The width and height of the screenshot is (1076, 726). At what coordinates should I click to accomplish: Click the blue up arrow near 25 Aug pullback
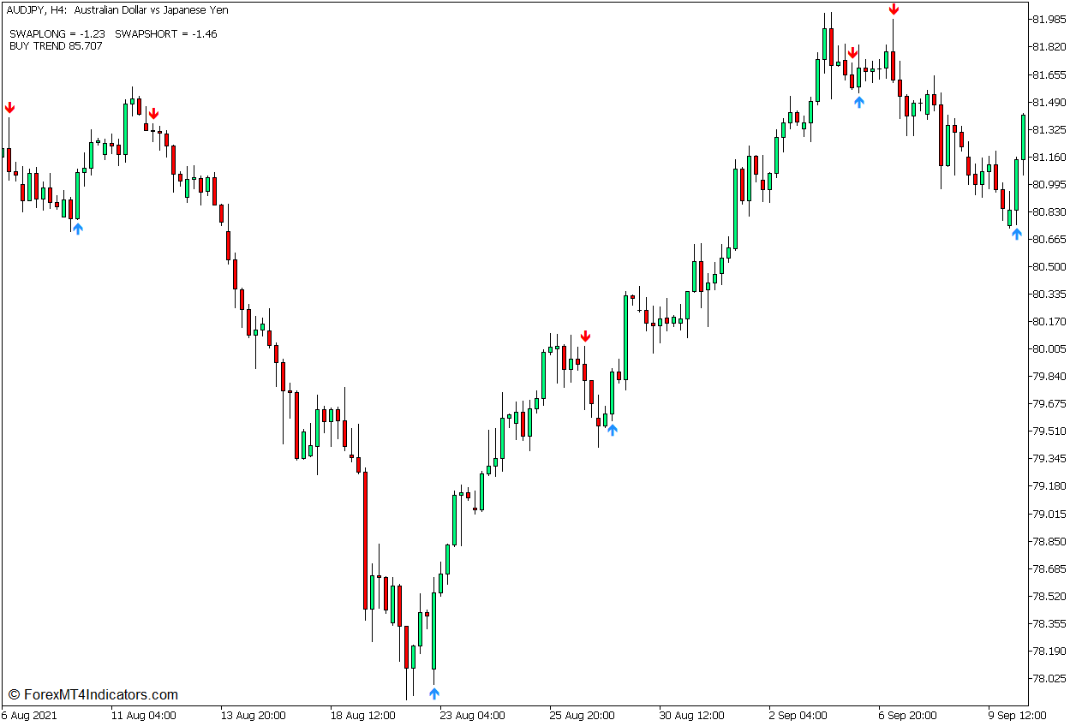pos(613,430)
